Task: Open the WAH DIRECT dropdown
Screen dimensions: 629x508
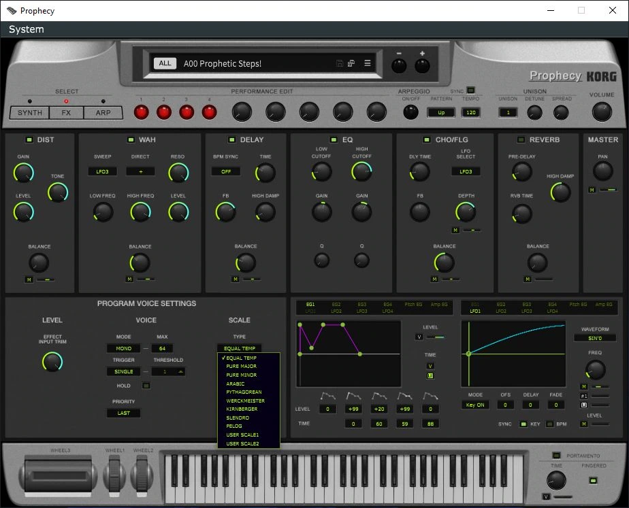Action: pyautogui.click(x=140, y=171)
